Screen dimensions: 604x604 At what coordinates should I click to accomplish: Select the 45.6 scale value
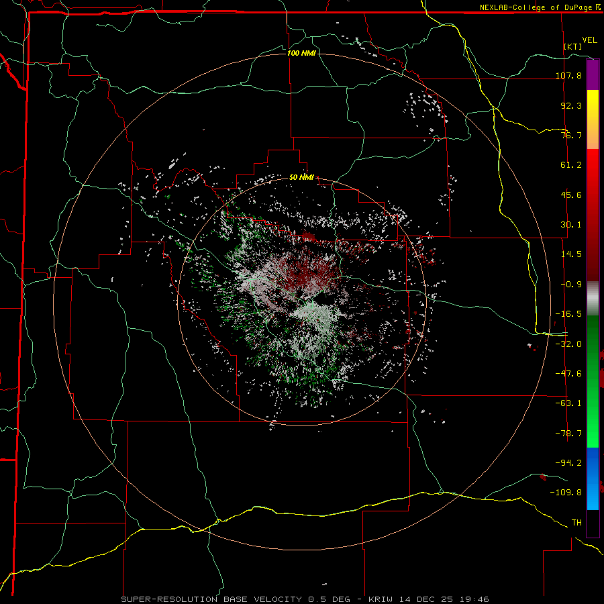tap(571, 195)
